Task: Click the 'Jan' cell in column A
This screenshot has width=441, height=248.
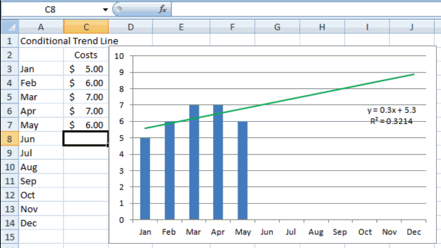Action: [x=41, y=69]
